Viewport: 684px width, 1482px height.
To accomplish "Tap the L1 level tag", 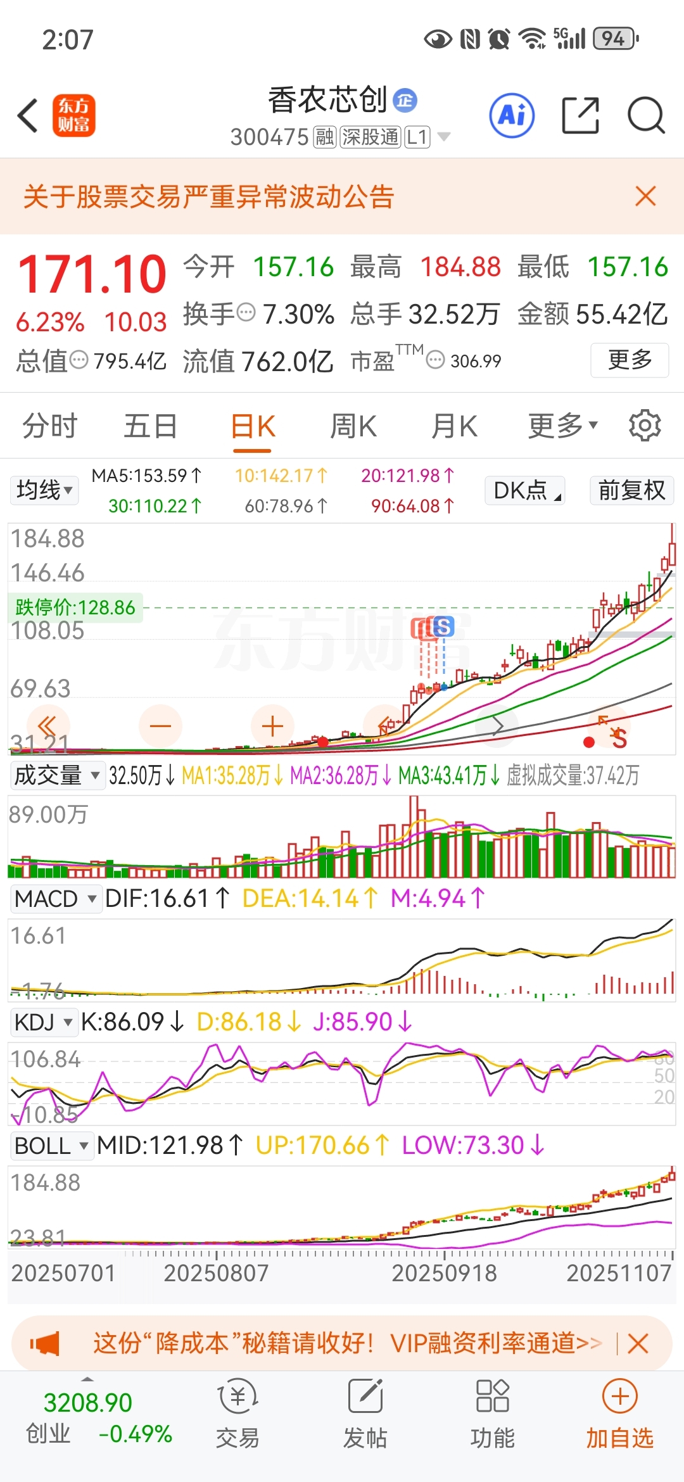I will click(417, 137).
